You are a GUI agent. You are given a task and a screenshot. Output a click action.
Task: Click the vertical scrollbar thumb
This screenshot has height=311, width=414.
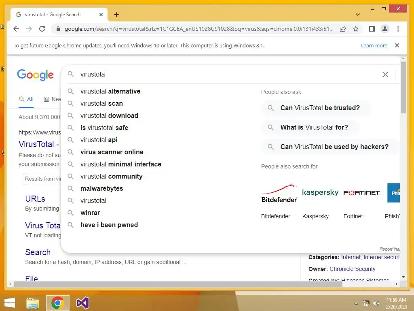pyautogui.click(x=403, y=87)
